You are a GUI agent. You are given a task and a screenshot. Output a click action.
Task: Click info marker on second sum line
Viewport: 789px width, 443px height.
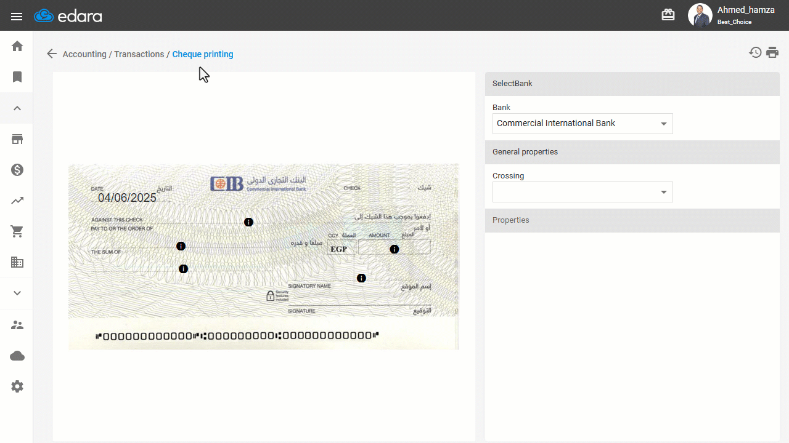pos(183,269)
